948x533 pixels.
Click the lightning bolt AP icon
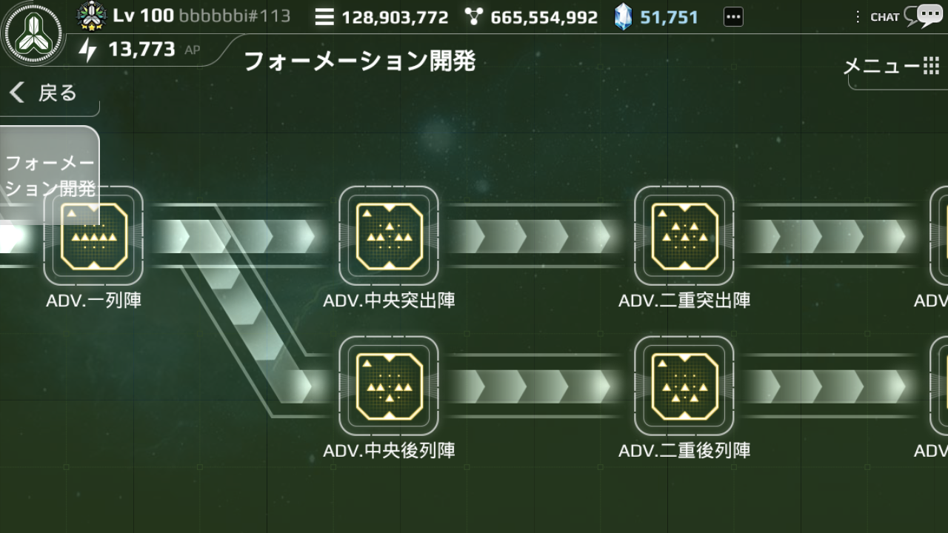(88, 50)
